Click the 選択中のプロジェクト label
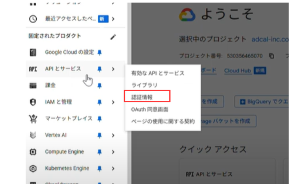308x192 pixels. pos(213,39)
